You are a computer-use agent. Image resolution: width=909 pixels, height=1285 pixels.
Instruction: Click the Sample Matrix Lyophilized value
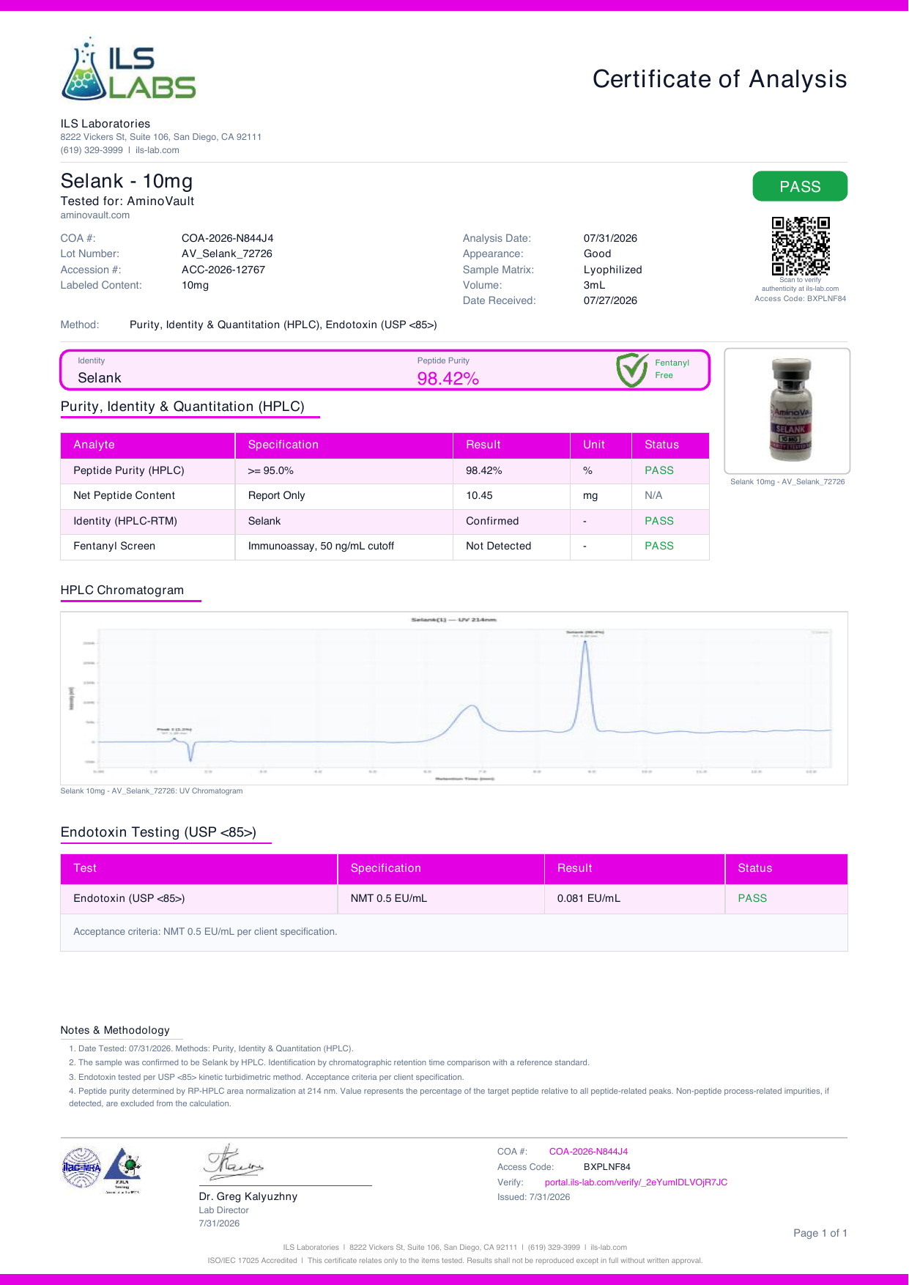click(x=613, y=270)
